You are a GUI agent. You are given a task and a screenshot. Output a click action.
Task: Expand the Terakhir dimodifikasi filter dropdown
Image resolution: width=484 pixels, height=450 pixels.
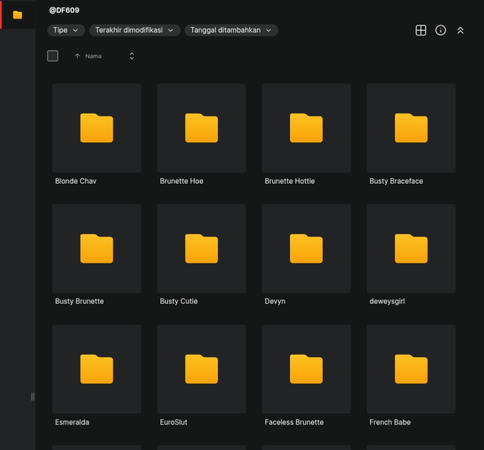pyautogui.click(x=134, y=30)
